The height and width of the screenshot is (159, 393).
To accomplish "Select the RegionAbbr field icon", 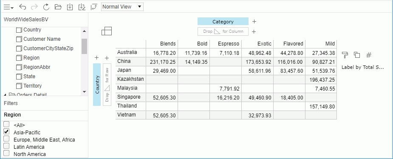I will pyautogui.click(x=19, y=67).
